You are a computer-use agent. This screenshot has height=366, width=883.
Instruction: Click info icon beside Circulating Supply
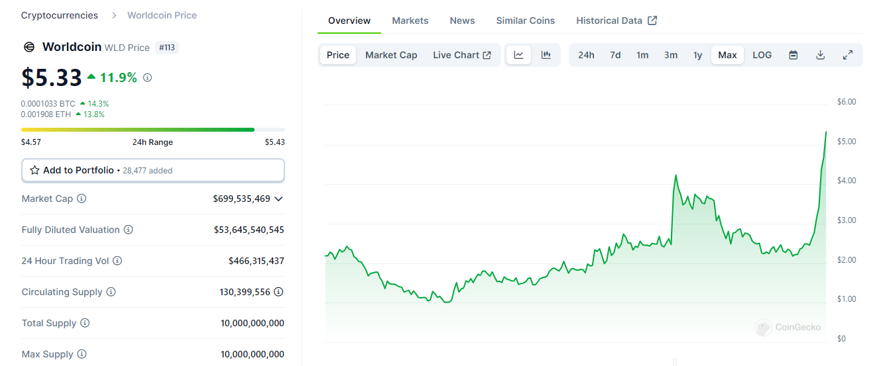(111, 292)
